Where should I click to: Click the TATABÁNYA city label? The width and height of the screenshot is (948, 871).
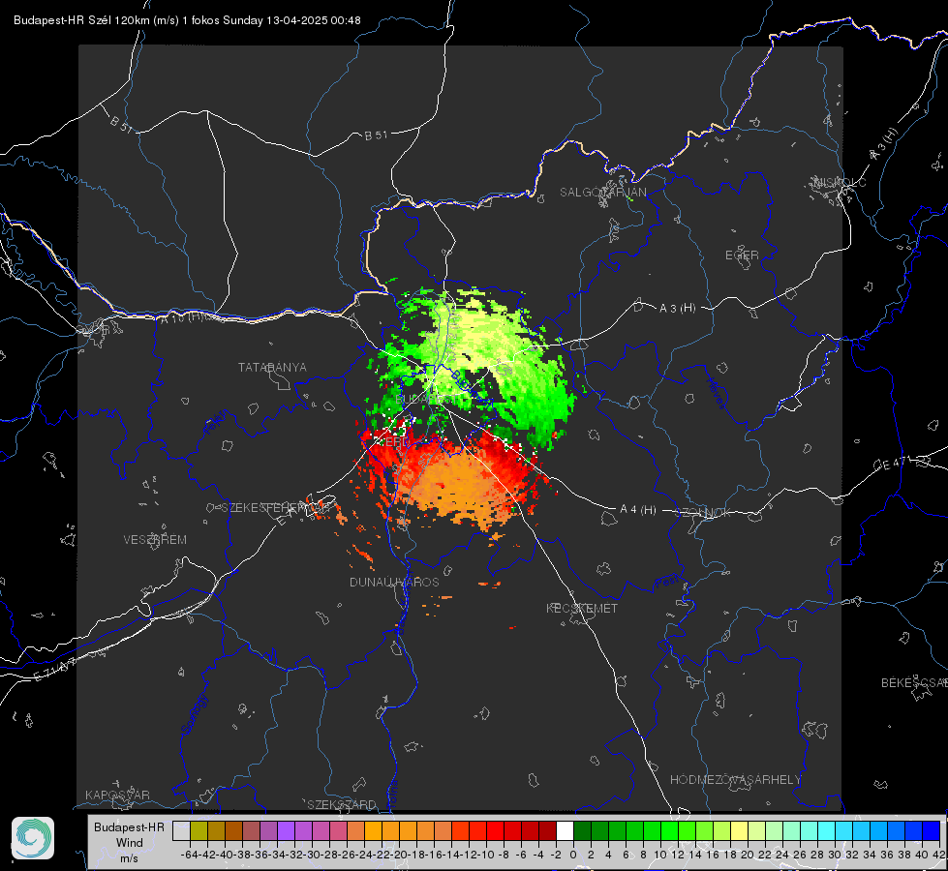pos(272,367)
